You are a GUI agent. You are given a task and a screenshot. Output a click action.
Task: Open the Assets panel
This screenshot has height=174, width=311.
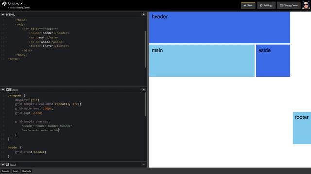click(16, 171)
